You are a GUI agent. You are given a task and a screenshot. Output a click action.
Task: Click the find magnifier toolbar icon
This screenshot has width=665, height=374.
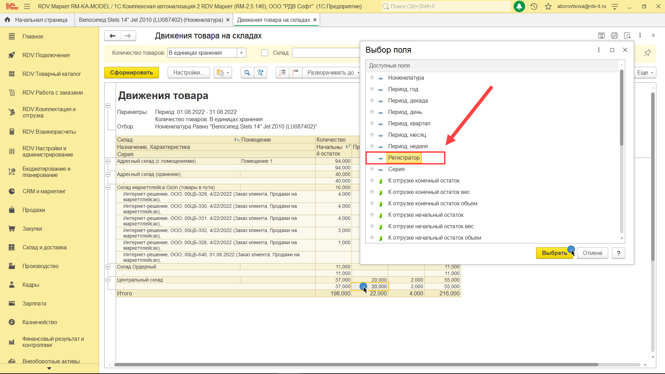pos(247,73)
